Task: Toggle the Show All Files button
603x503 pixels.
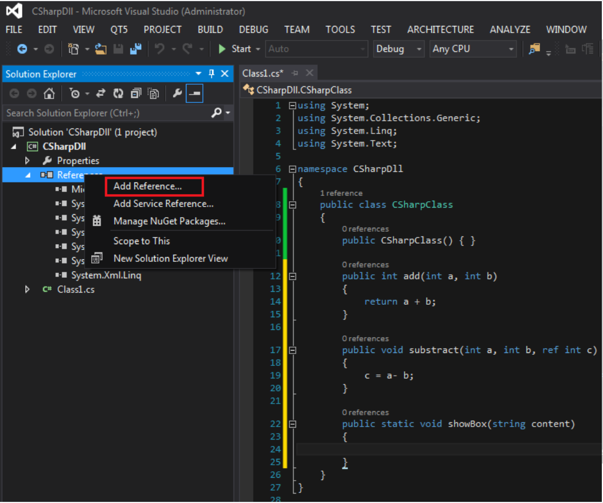Action: tap(153, 94)
